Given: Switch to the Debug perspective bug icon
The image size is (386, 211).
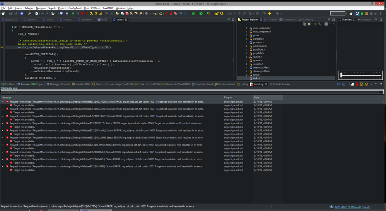Looking at the screenshot, I should pyautogui.click(x=362, y=14).
